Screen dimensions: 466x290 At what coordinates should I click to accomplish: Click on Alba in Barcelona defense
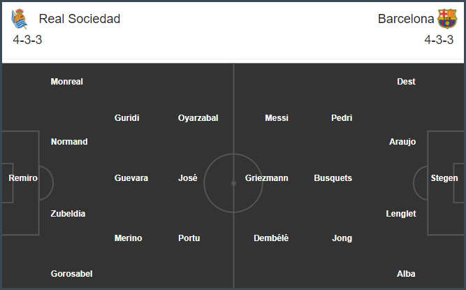(x=406, y=274)
